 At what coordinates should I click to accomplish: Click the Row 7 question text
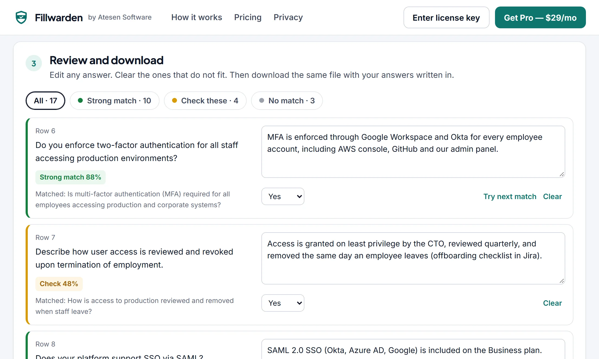[x=134, y=258]
